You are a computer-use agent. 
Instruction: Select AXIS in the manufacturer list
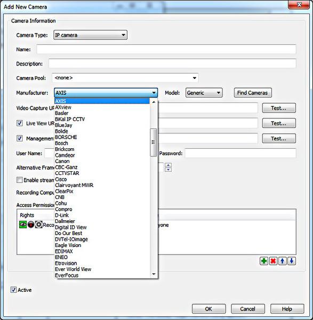(102, 101)
